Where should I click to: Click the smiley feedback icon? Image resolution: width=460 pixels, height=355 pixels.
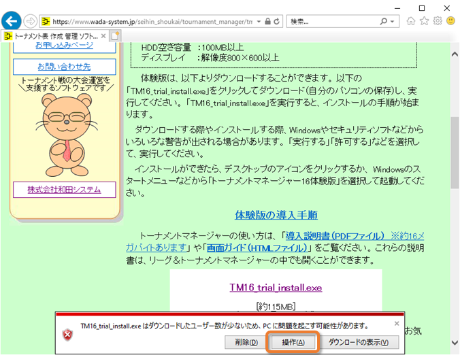click(450, 21)
